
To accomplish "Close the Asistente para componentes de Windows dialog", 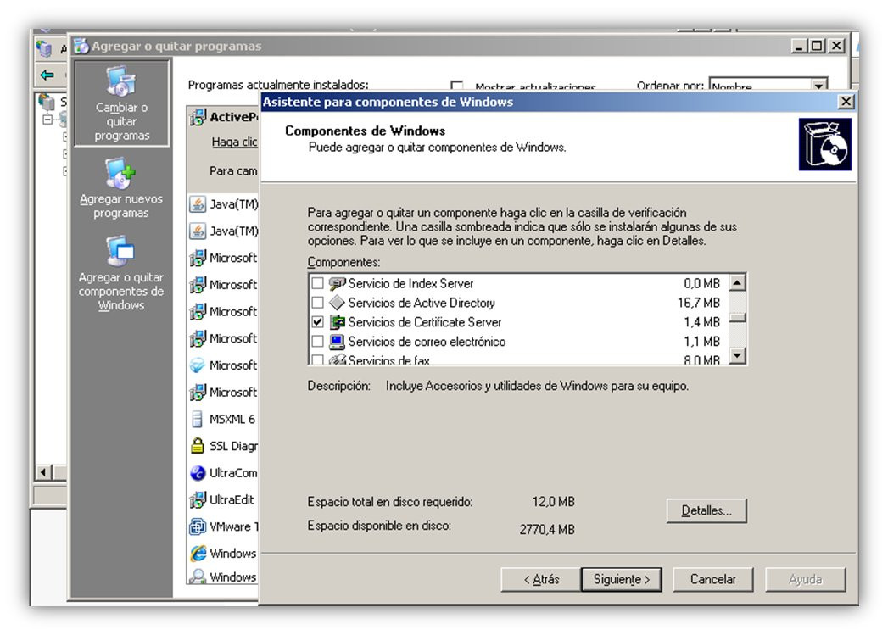I will click(846, 102).
